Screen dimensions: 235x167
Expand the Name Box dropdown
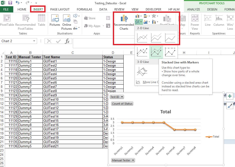tap(34, 41)
